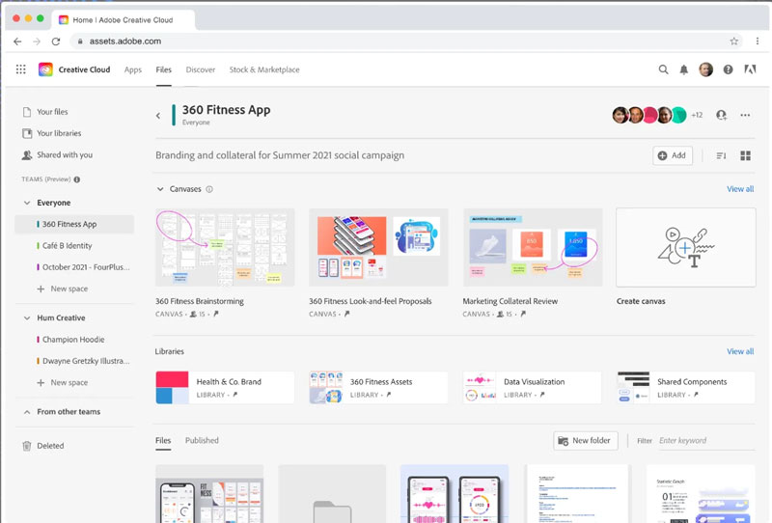
Task: Open Marketing Collateral Review canvas thumbnail
Action: [x=533, y=247]
